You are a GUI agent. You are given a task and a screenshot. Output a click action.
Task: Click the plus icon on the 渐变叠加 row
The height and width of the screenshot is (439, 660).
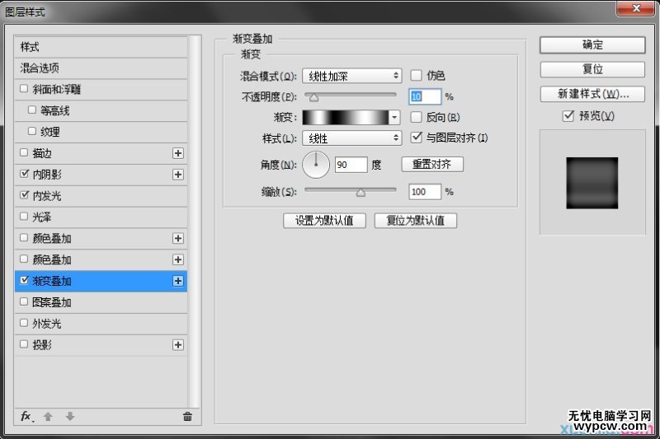click(178, 281)
